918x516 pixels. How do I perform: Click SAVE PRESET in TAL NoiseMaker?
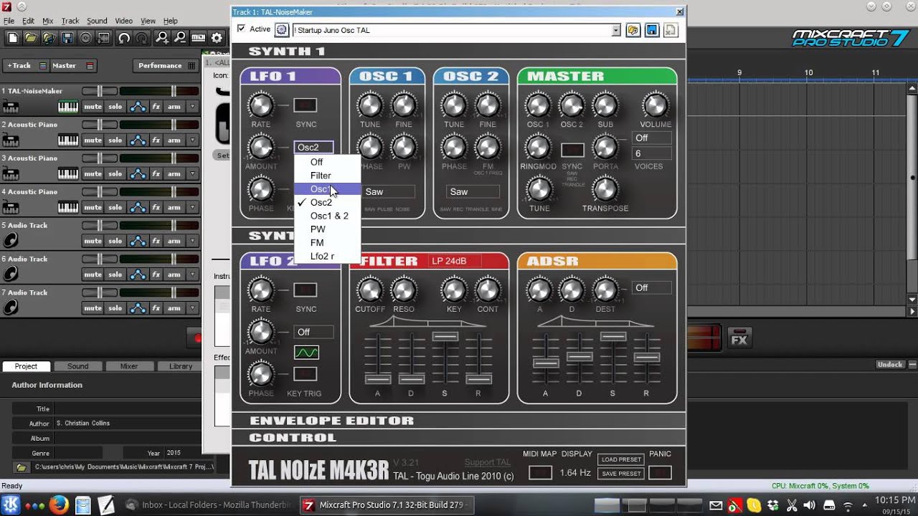point(620,473)
